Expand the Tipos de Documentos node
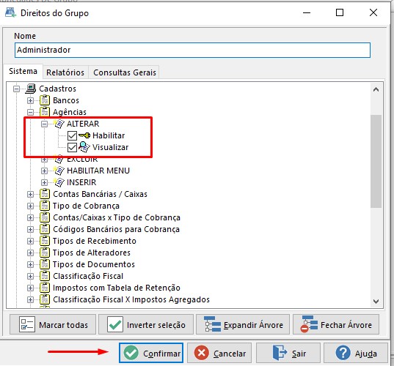Screen dimensions: 394x366 [30, 264]
